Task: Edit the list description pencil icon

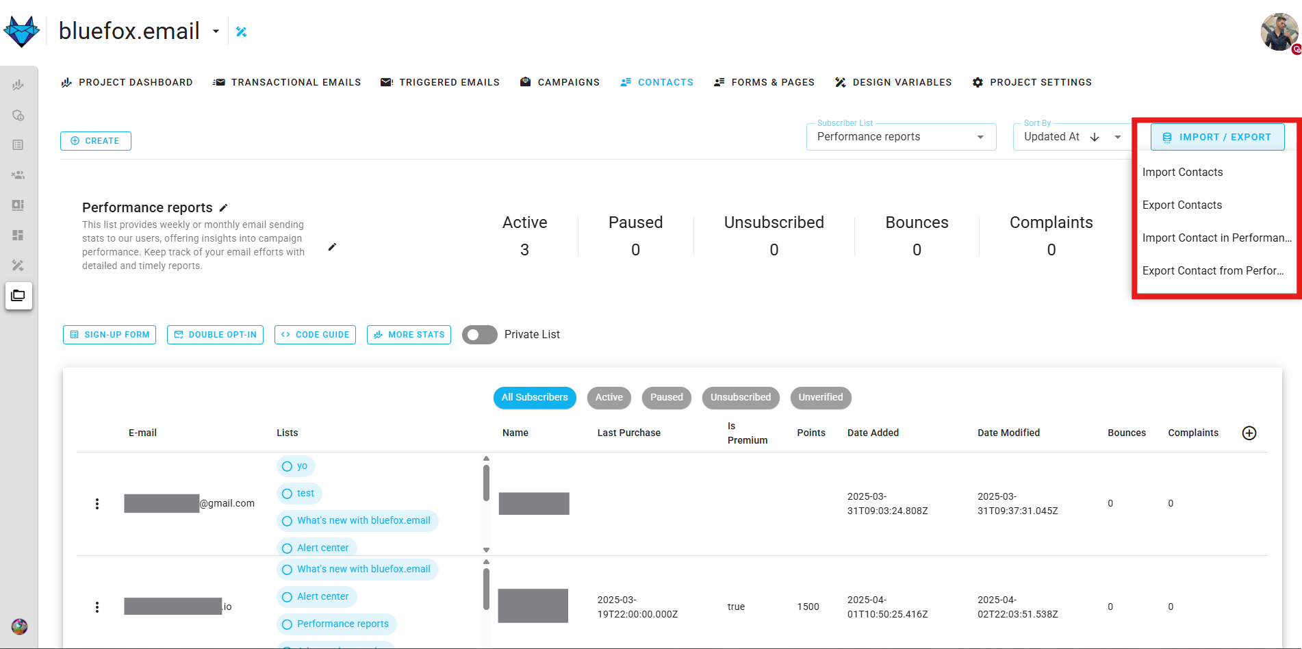Action: tap(332, 246)
